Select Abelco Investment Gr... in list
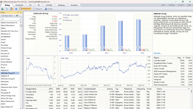Screen dimensions: 193x109 10,22
